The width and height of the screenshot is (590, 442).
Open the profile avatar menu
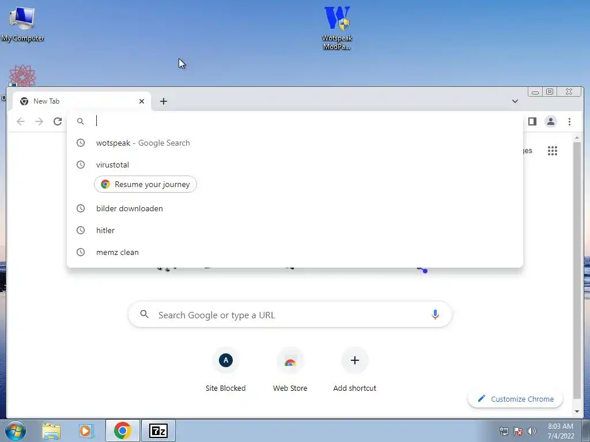tap(550, 121)
